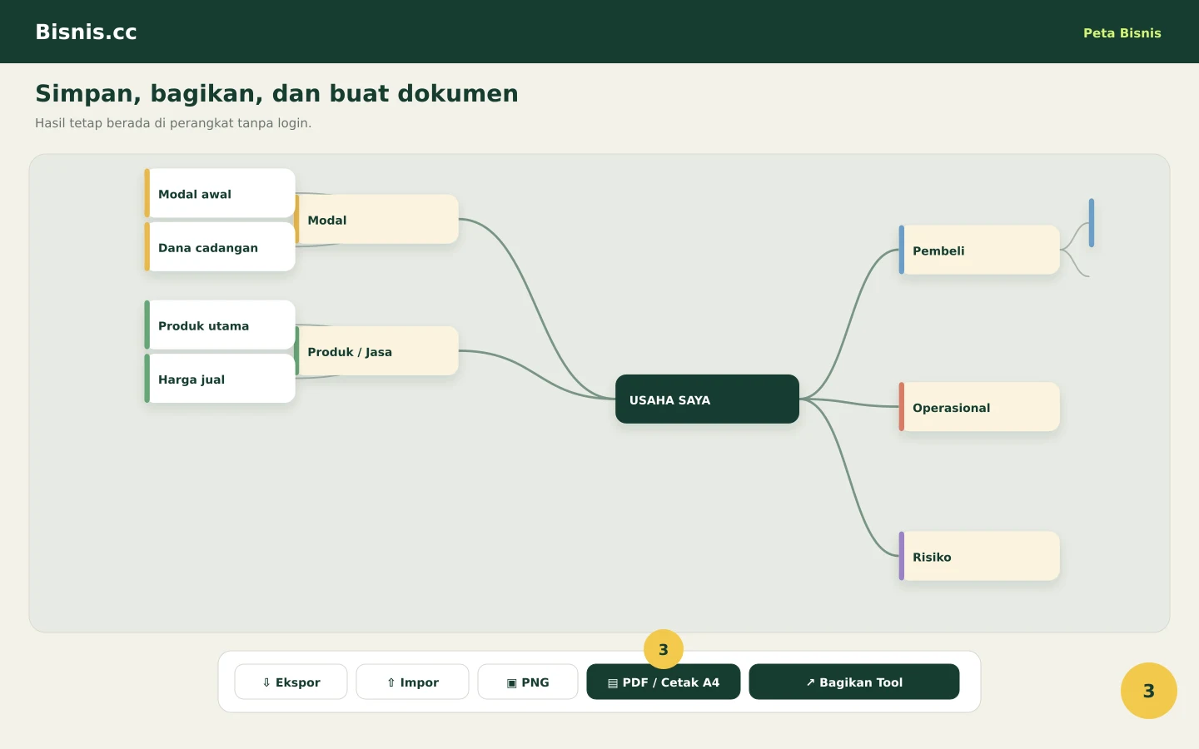Screen dimensions: 1199x749
Task: Share via the Bagikan Tool button
Action: (854, 682)
